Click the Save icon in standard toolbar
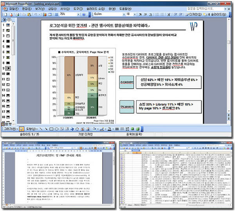Image resolution: width=235 pixels, height=212 pixels. click(x=12, y=14)
